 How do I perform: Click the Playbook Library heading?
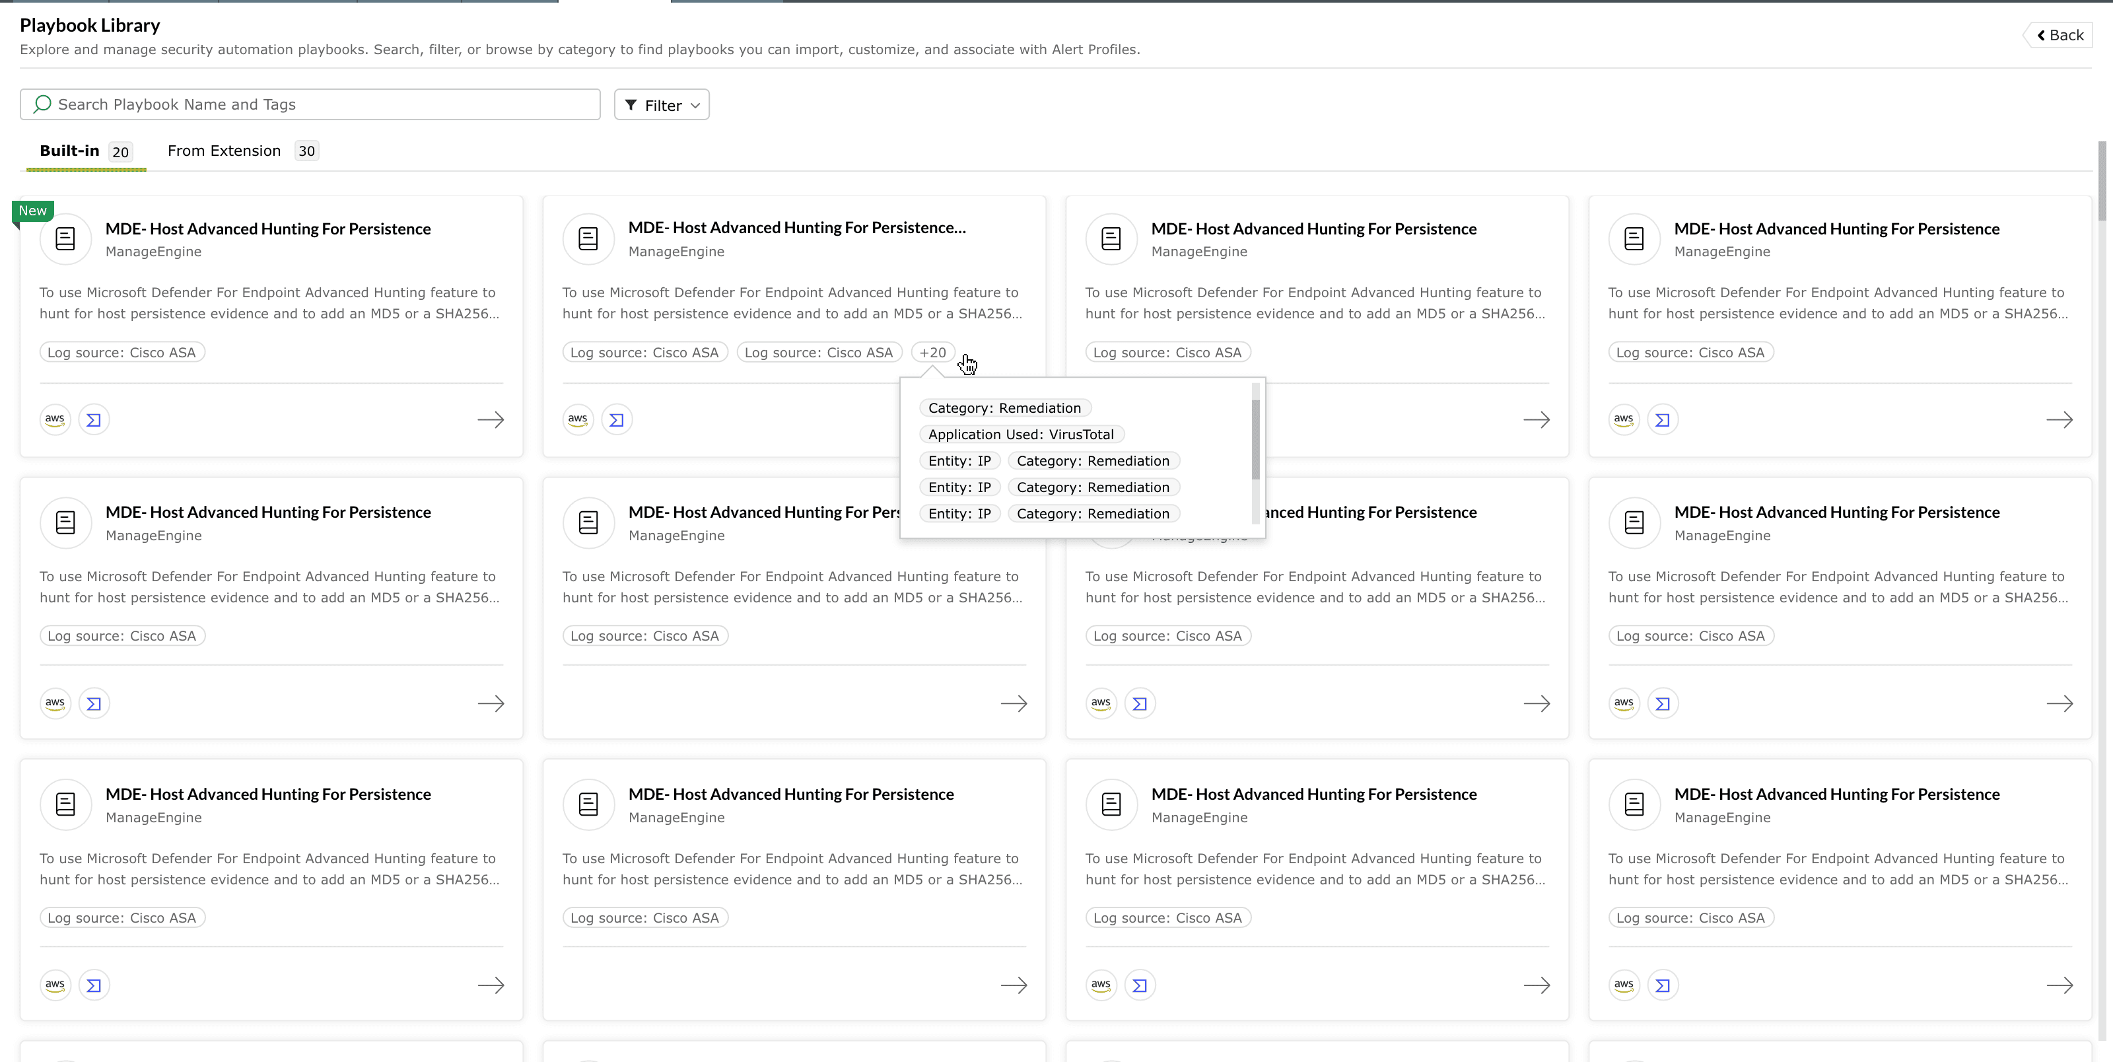(90, 26)
